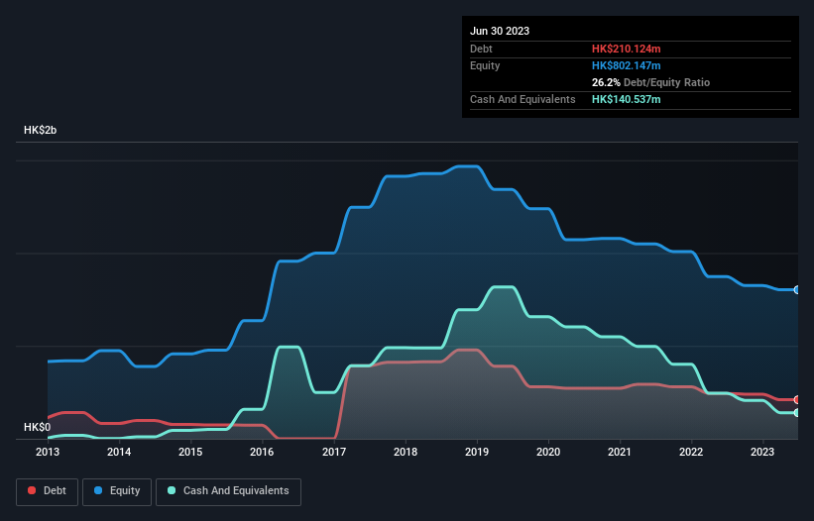Viewport: 814px width, 521px height.
Task: Click the 2018 x-axis label
Action: point(406,452)
